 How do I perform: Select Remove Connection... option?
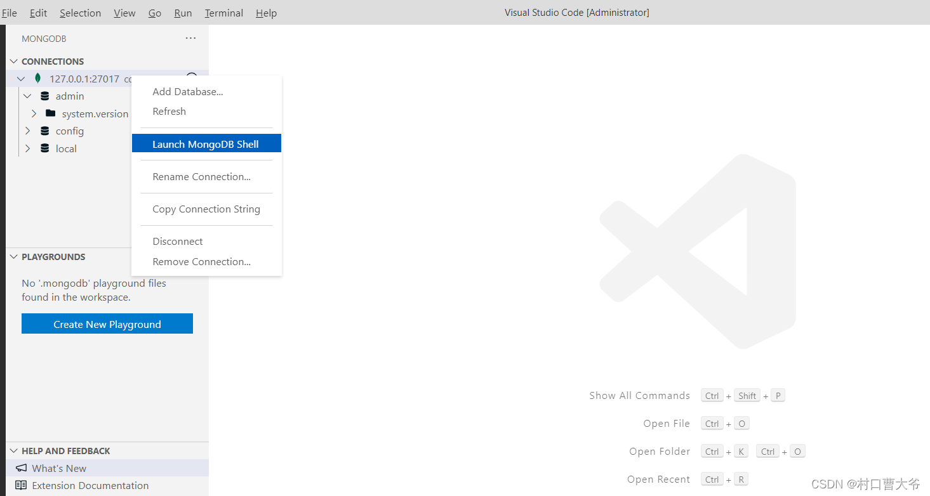[206, 261]
